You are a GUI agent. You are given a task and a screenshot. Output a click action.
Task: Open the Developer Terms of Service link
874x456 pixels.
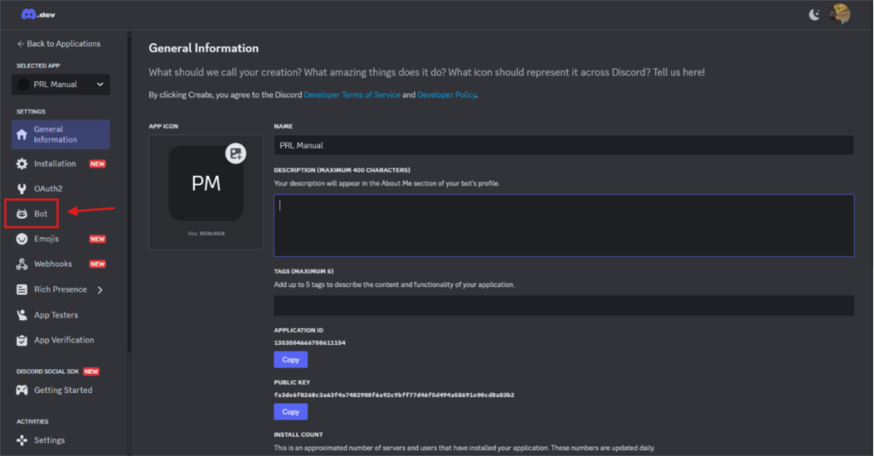(352, 95)
